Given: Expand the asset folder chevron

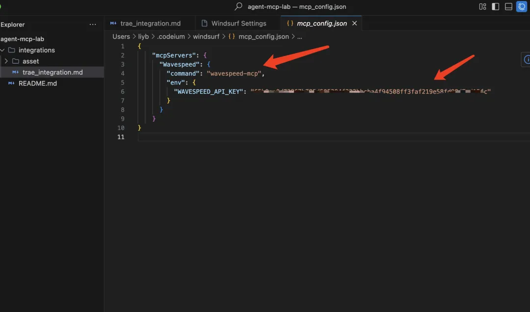Looking at the screenshot, I should tap(6, 61).
